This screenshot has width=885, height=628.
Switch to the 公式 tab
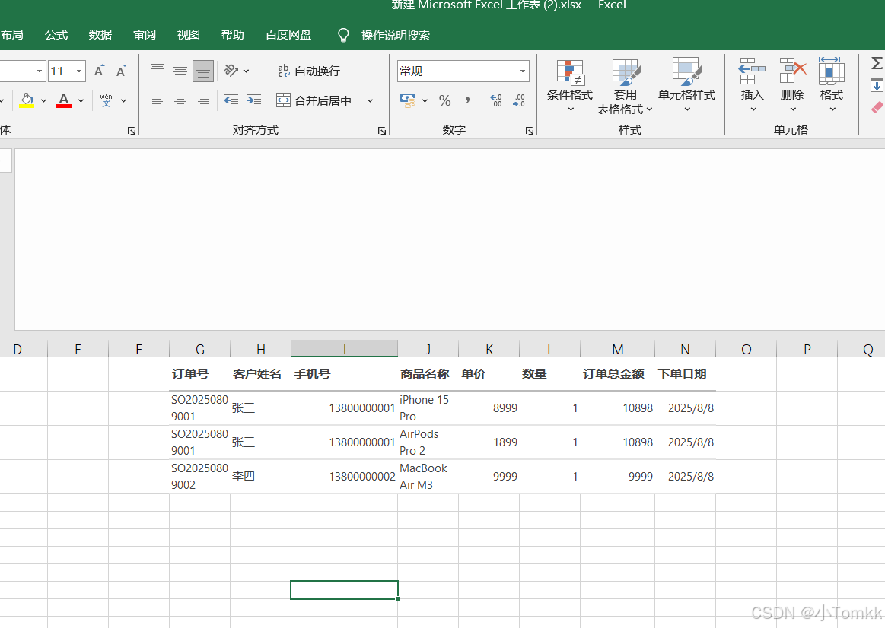click(x=56, y=35)
